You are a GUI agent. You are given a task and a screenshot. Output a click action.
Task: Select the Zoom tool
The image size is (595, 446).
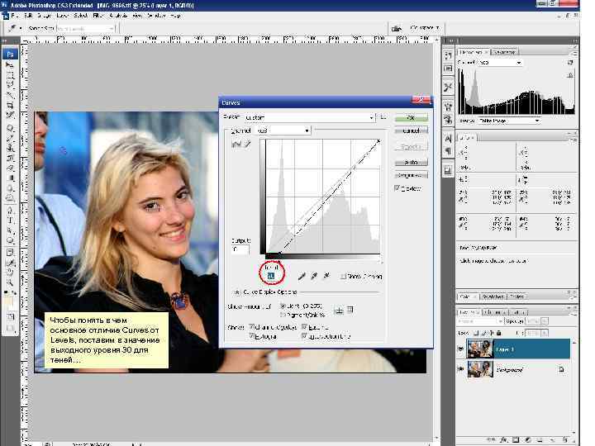click(x=9, y=282)
